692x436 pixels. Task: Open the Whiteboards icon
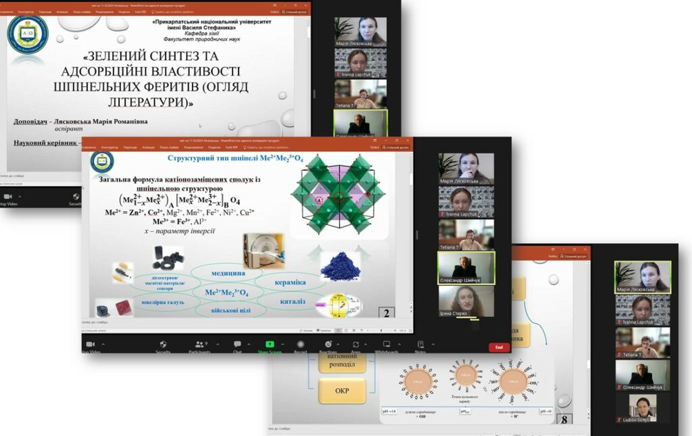(x=386, y=344)
